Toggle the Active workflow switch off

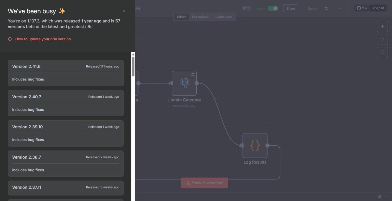[x=273, y=8]
